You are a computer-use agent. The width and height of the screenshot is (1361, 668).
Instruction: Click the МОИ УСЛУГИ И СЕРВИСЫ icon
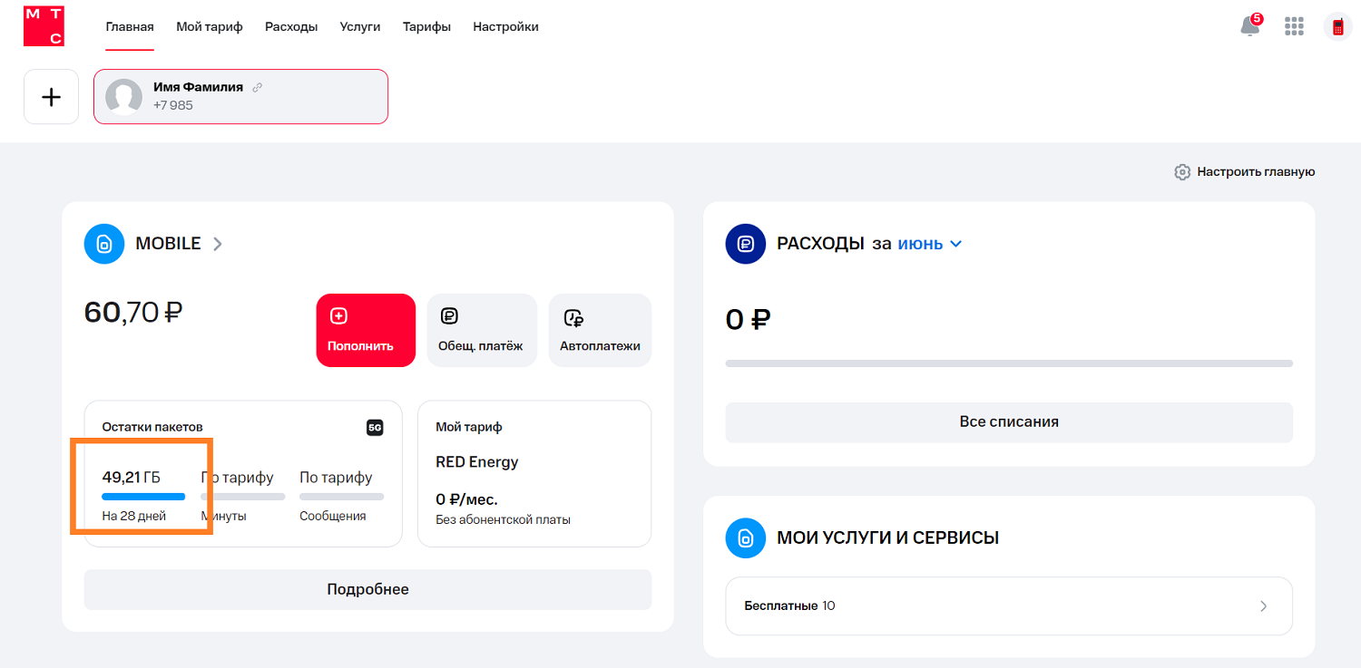[x=746, y=537]
